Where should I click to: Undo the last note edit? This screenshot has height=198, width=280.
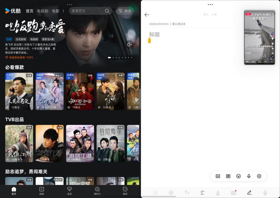pyautogui.click(x=206, y=15)
